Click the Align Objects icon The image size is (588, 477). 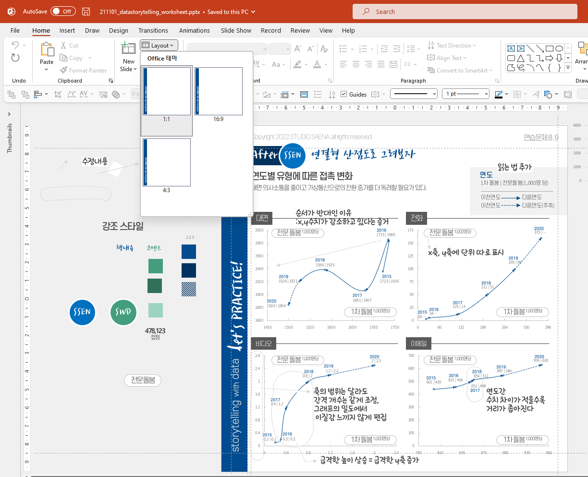point(38,94)
